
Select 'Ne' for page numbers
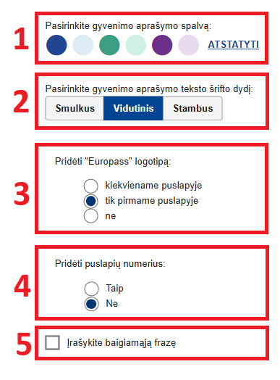91,304
